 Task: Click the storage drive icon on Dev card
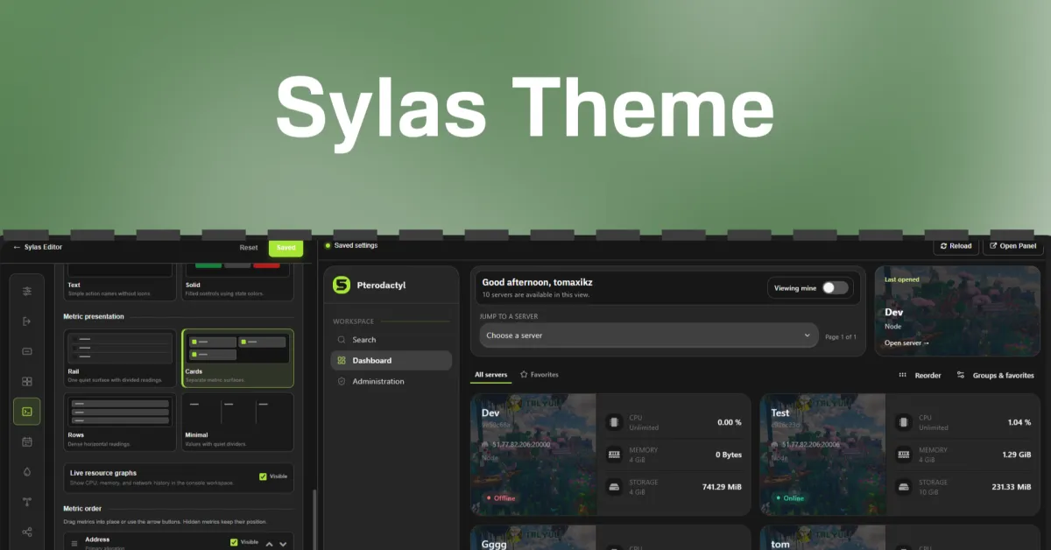[x=614, y=486]
